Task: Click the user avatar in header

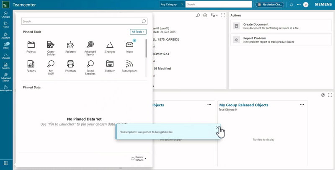Action: click(x=306, y=5)
